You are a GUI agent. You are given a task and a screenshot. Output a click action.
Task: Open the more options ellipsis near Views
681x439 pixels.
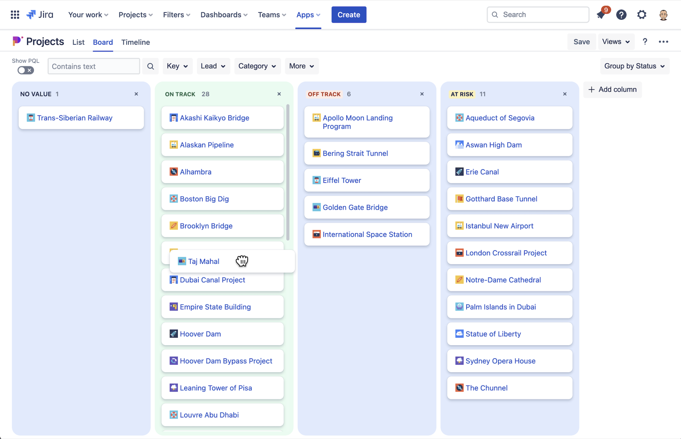pos(664,41)
